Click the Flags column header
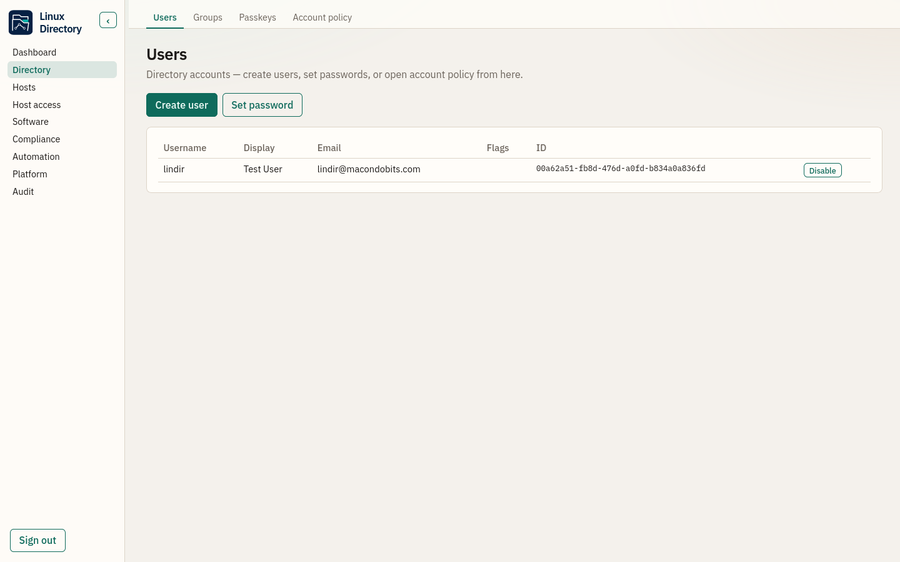Viewport: 900px width, 562px height. point(498,148)
